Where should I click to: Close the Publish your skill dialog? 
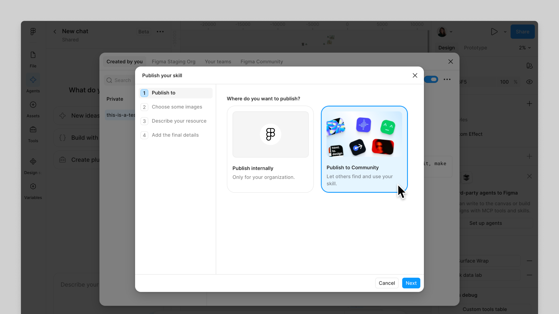[x=415, y=76]
